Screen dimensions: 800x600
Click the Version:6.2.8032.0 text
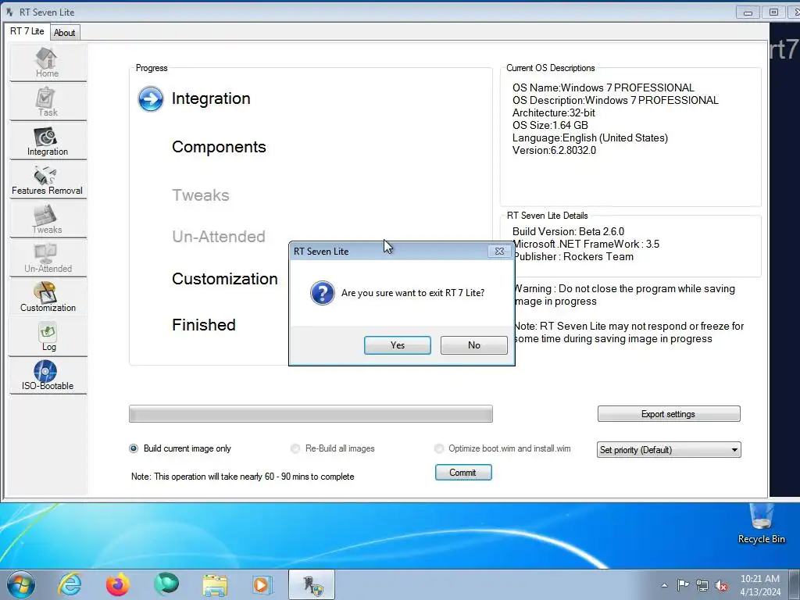(554, 150)
